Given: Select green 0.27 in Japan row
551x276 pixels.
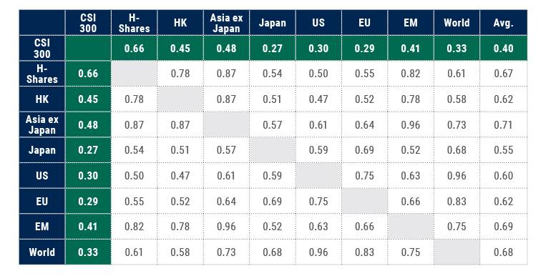Looking at the screenshot, I should click(88, 150).
